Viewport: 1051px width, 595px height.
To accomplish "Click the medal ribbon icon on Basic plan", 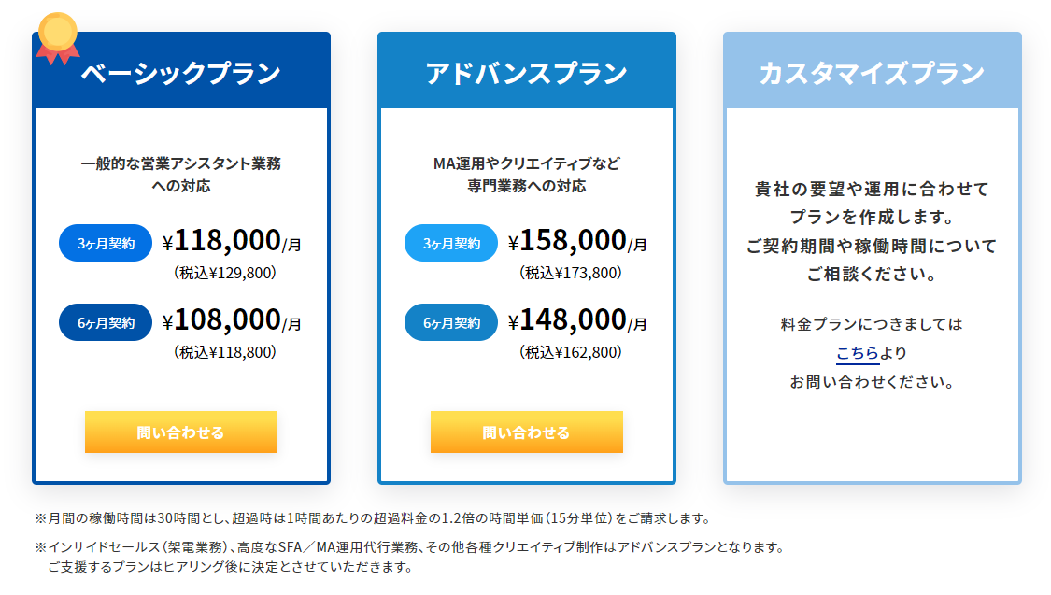I will (x=57, y=37).
